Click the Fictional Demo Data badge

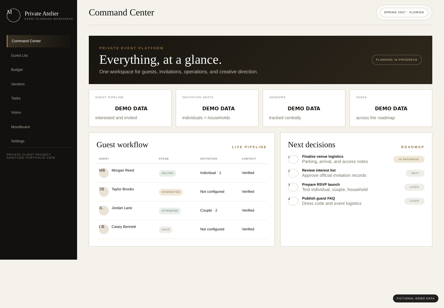tap(415, 298)
